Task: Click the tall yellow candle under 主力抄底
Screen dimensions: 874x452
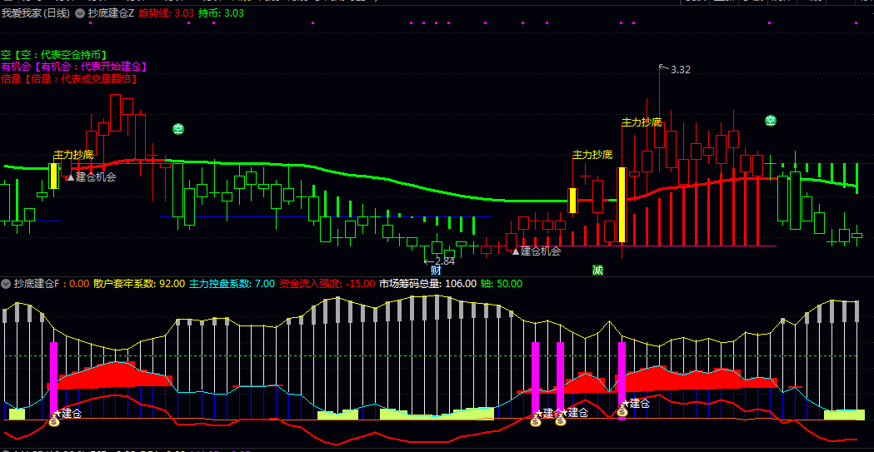Action: point(622,204)
